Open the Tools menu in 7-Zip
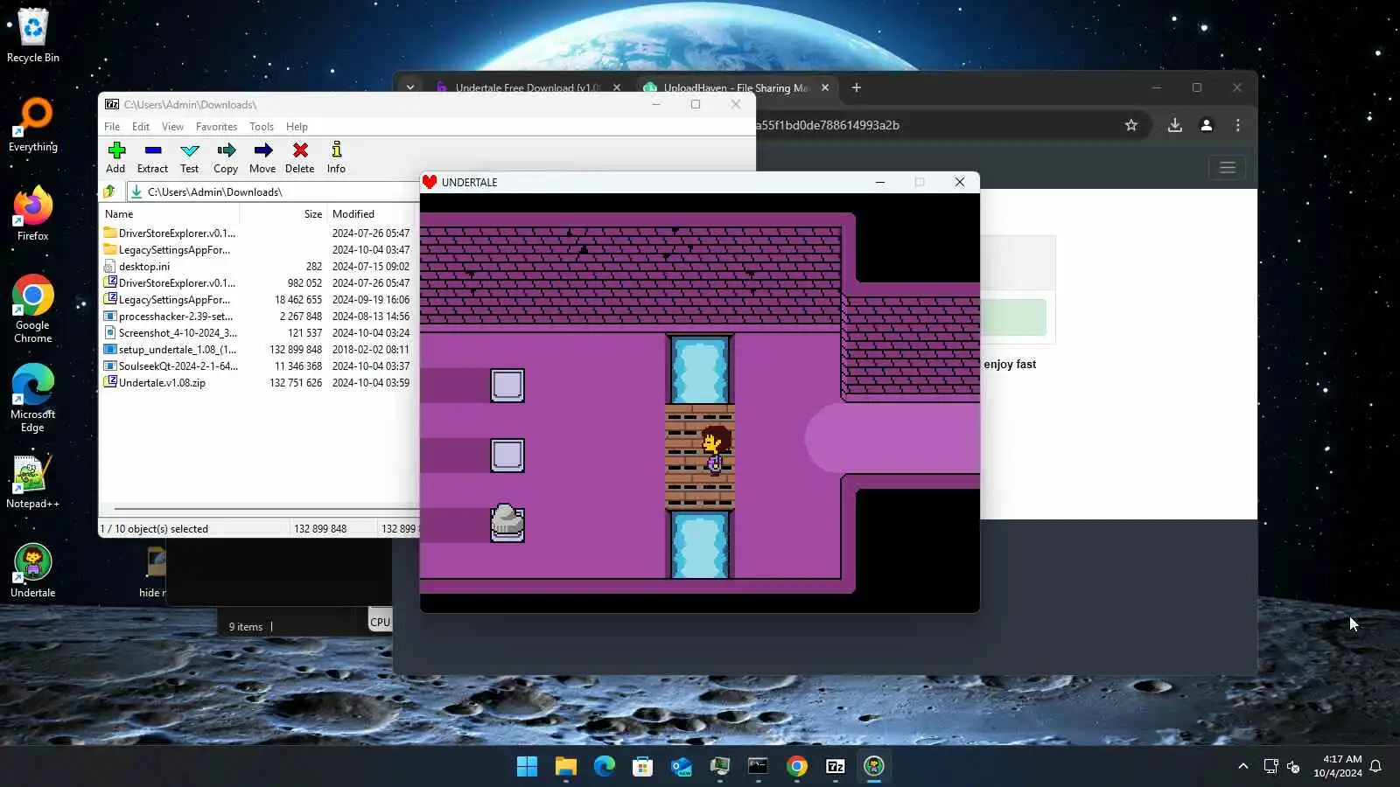The height and width of the screenshot is (787, 1400). pos(262,127)
